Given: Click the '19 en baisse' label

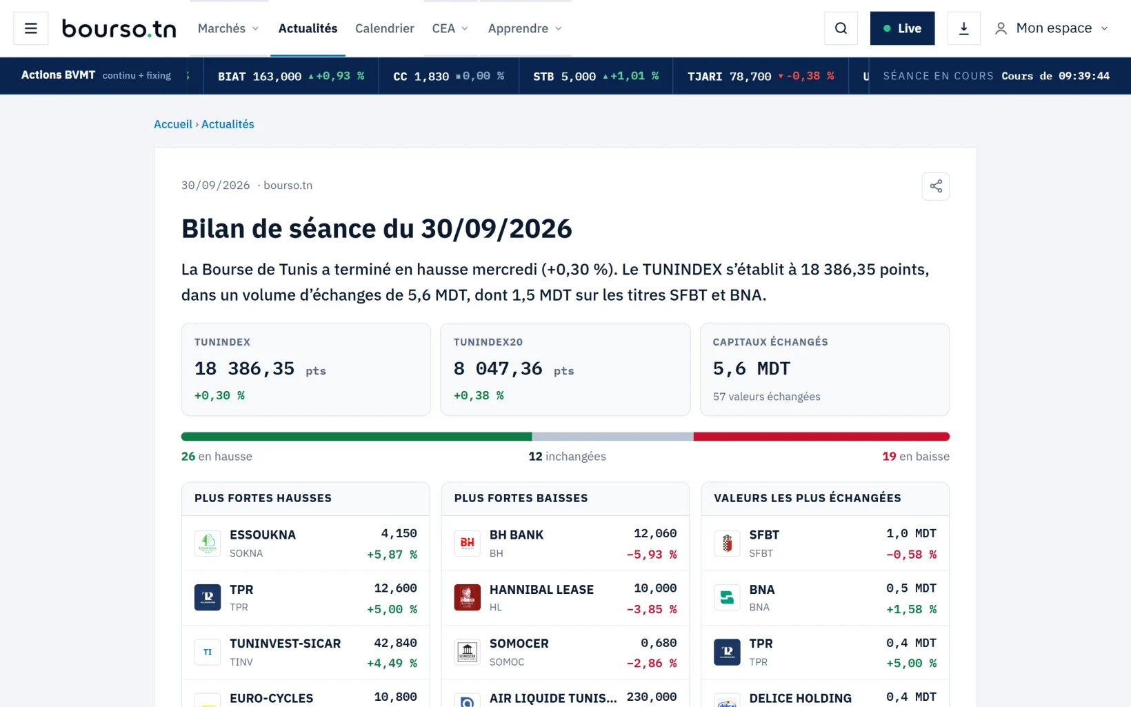Looking at the screenshot, I should point(916,457).
